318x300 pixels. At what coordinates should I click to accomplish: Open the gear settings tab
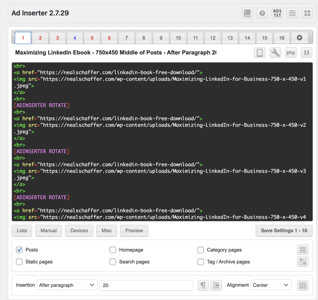[x=299, y=38]
